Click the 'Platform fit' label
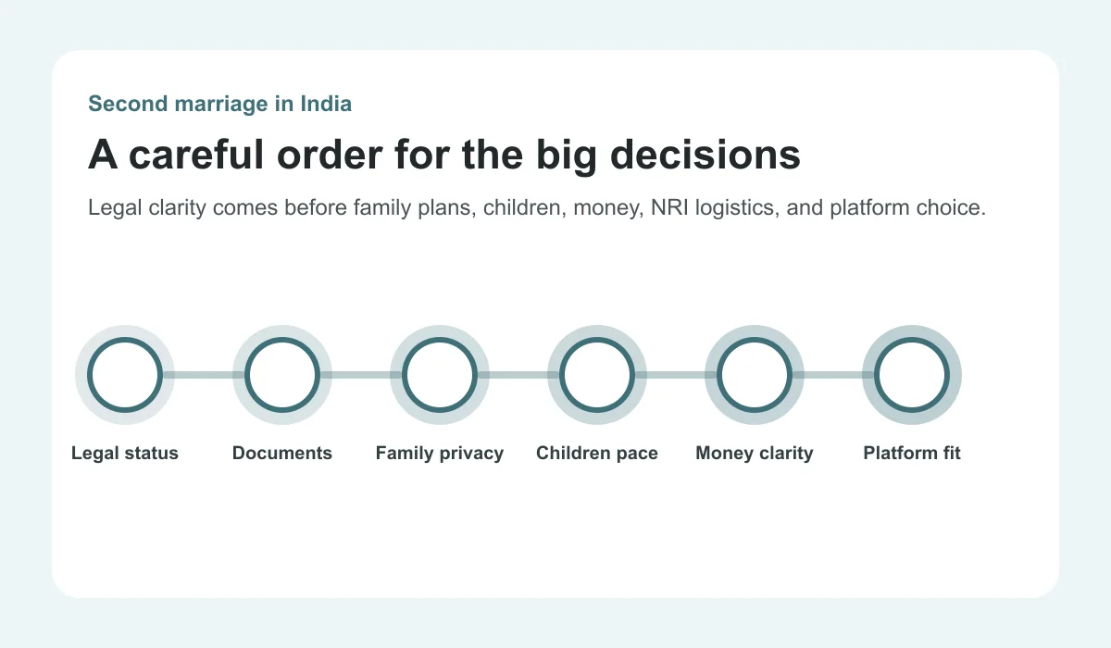The height and width of the screenshot is (648, 1111). pyautogui.click(x=912, y=454)
